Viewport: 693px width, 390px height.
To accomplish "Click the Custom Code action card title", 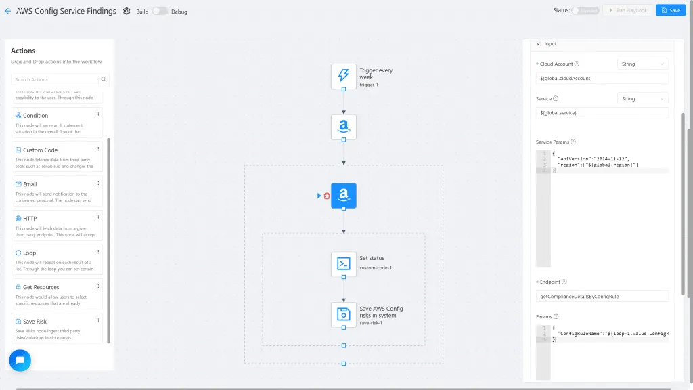I will click(x=40, y=150).
